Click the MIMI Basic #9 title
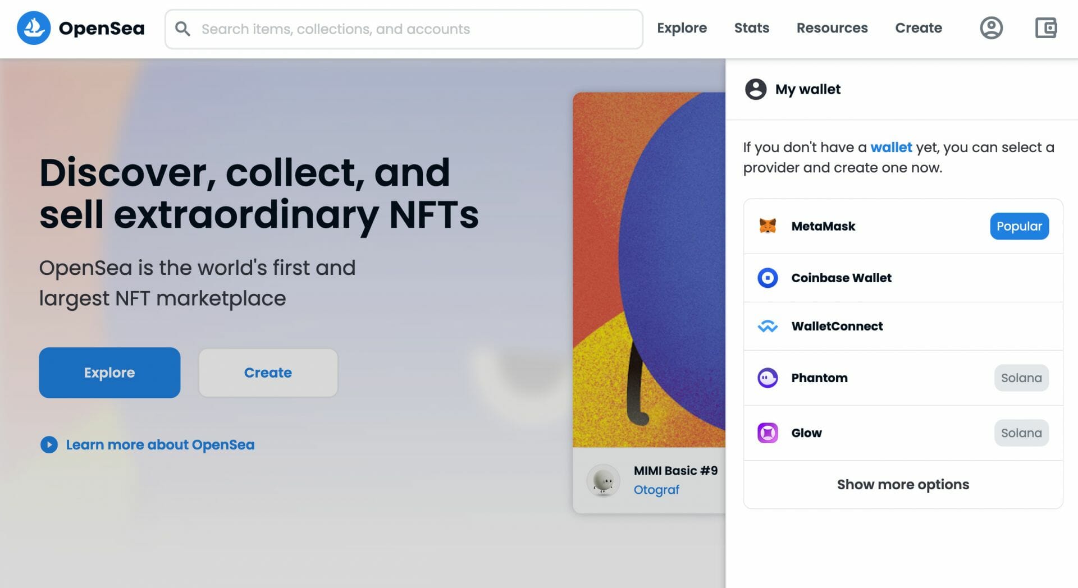 pos(675,471)
